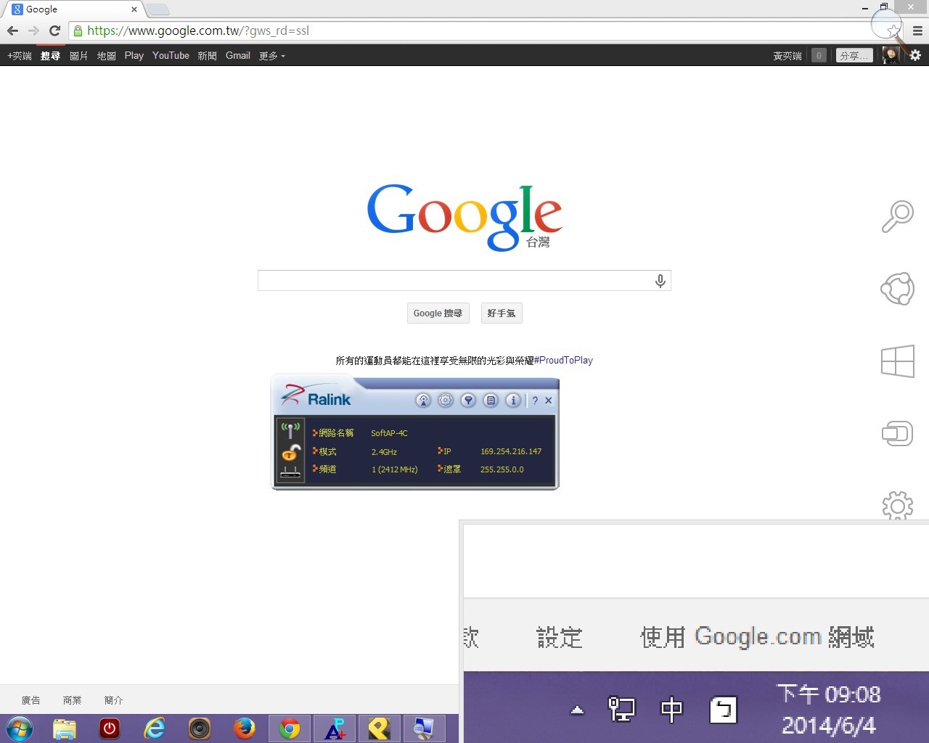Click the 2.4GHz mode value

pos(384,452)
